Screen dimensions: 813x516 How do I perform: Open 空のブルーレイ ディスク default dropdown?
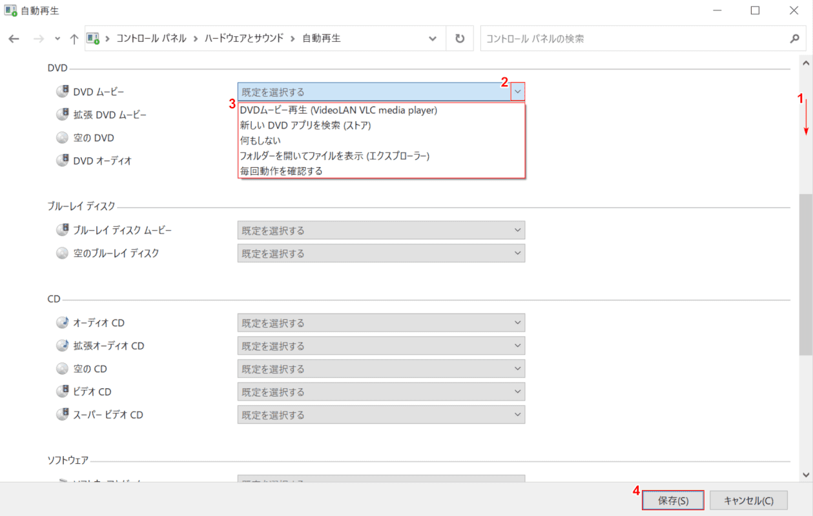[381, 253]
